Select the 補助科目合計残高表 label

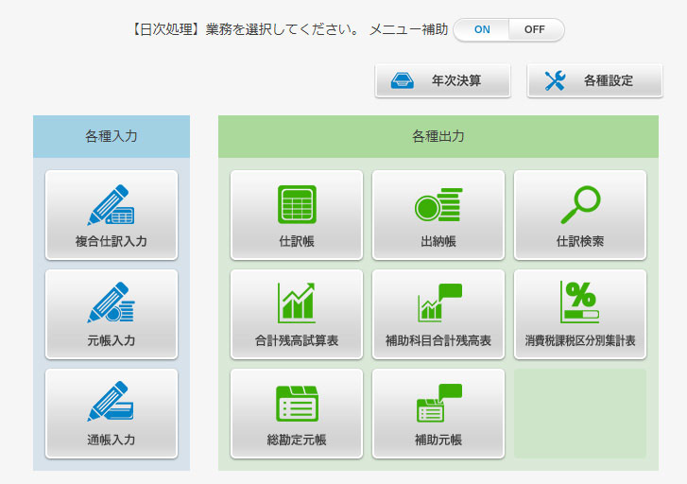(x=438, y=340)
